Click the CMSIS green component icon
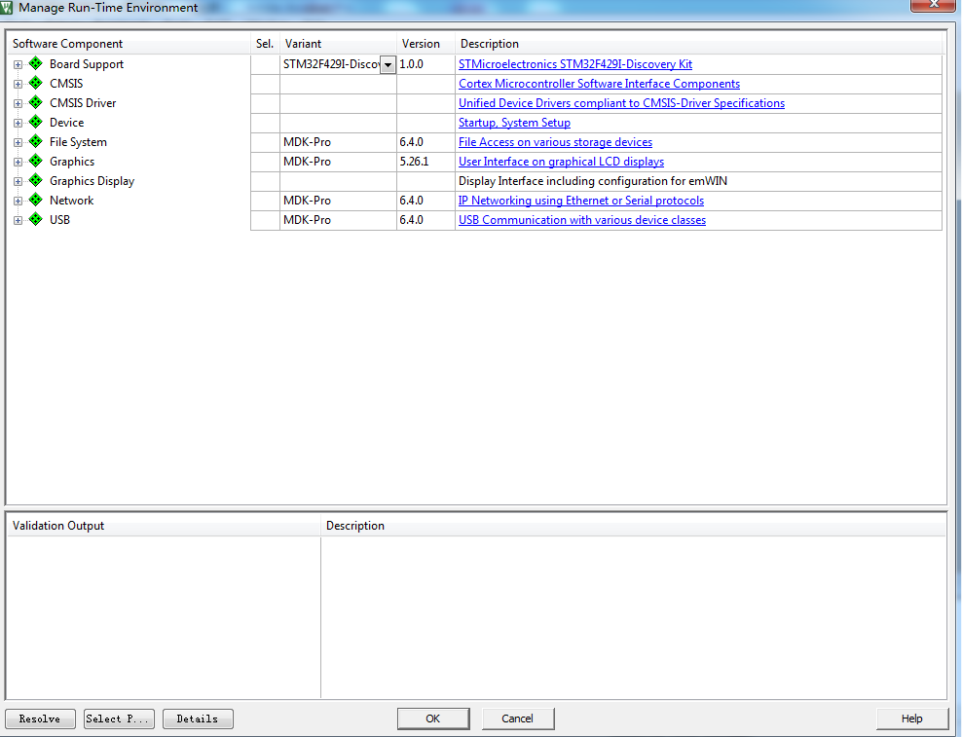 (36, 83)
